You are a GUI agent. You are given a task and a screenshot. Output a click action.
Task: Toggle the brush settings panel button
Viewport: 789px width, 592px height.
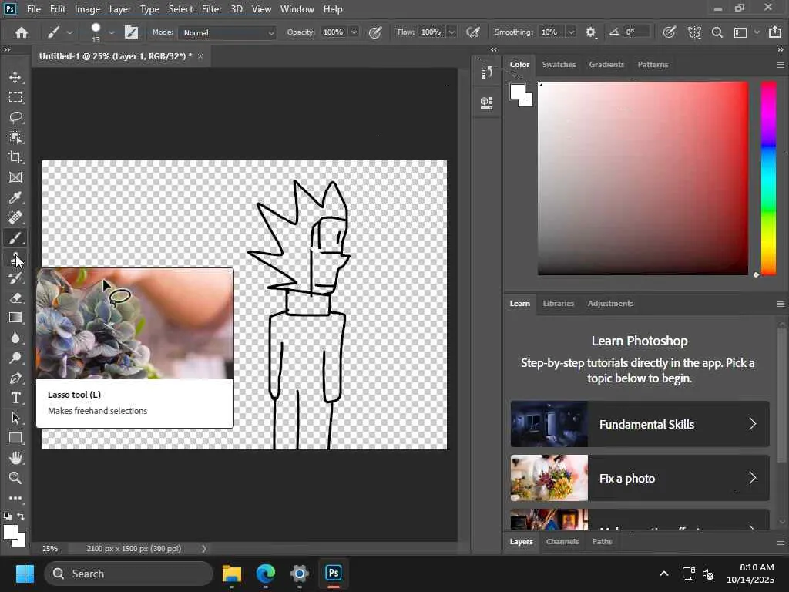pyautogui.click(x=132, y=32)
